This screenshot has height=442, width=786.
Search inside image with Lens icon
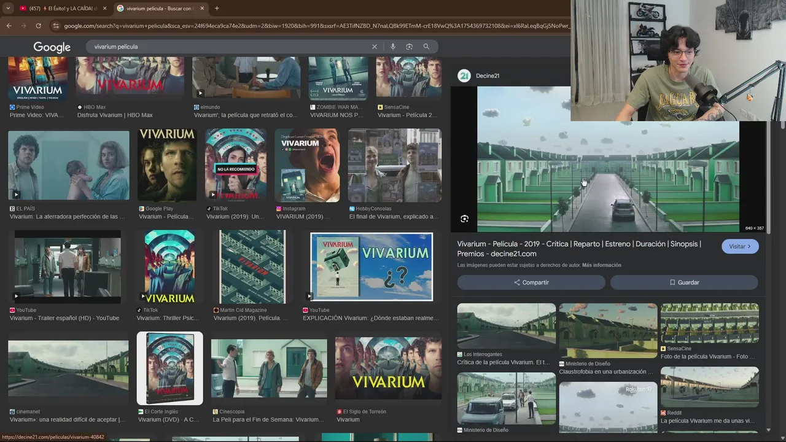464,219
